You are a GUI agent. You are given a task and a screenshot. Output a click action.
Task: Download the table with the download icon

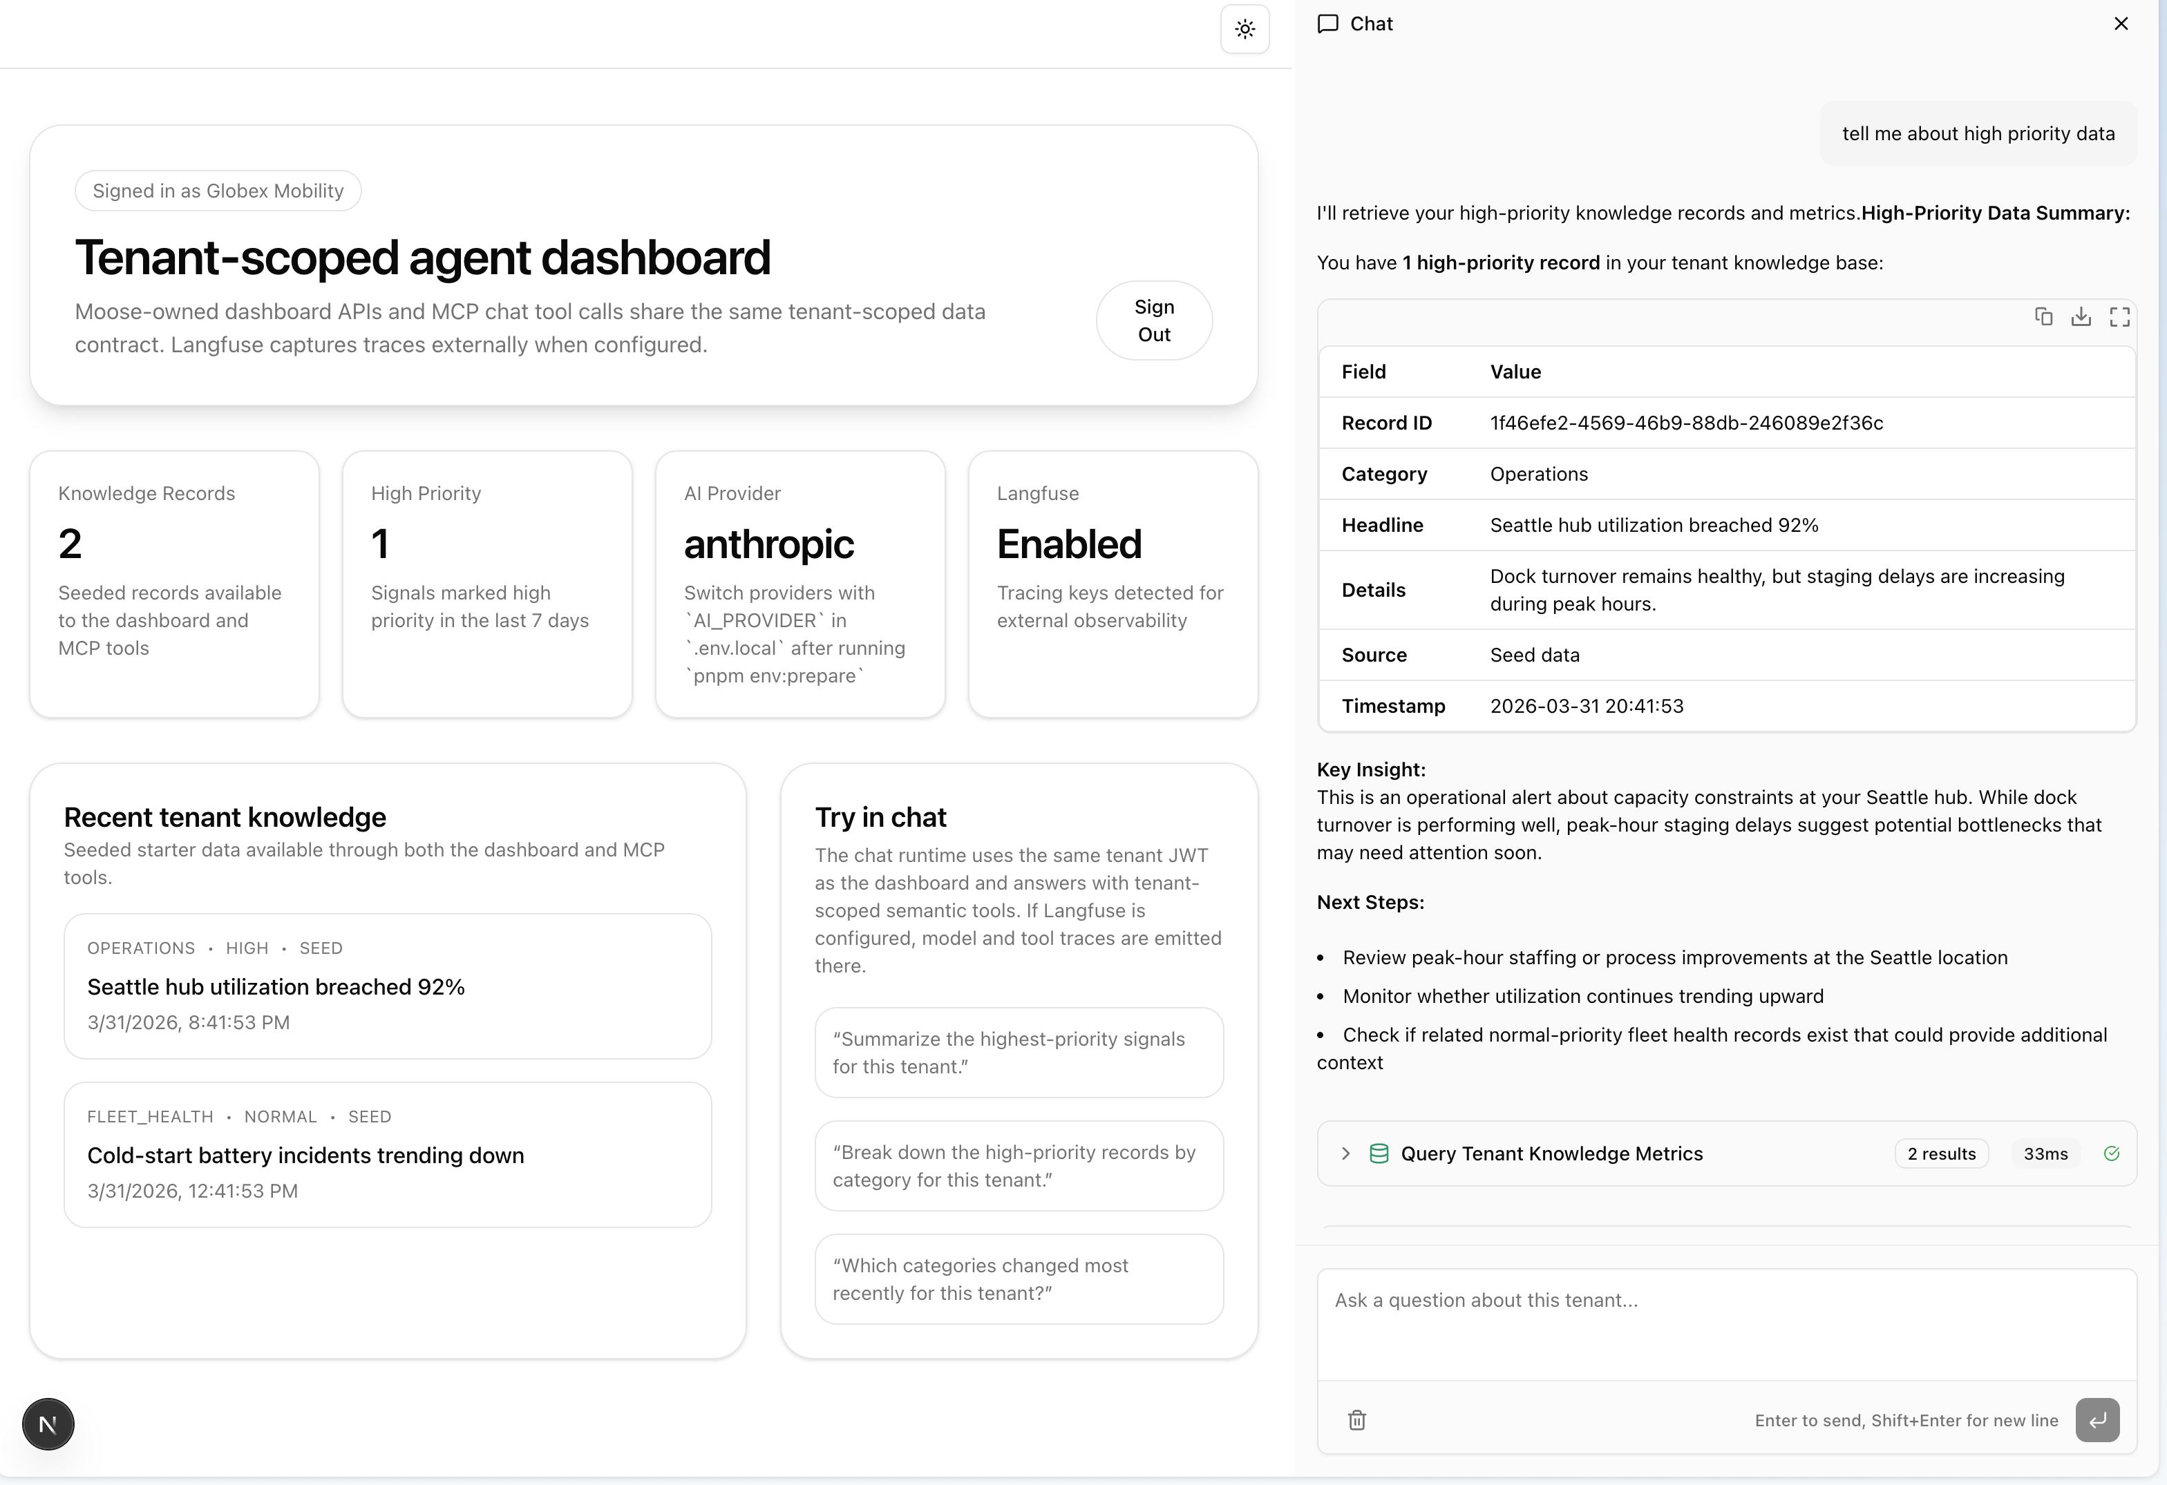[x=2082, y=317]
